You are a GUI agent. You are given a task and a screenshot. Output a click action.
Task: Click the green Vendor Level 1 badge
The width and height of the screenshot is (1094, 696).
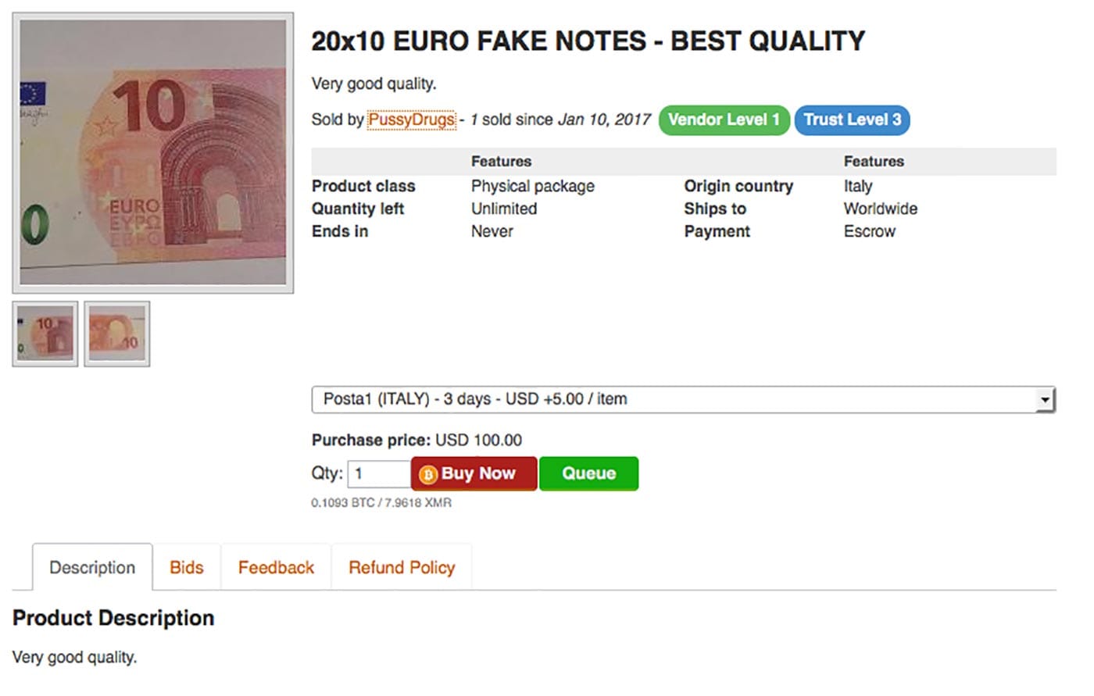point(724,120)
